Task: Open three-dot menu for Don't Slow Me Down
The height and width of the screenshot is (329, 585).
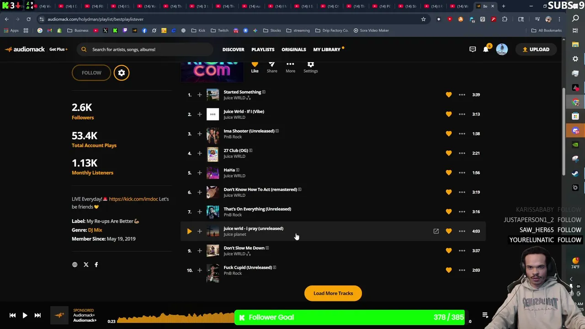Action: pyautogui.click(x=462, y=250)
